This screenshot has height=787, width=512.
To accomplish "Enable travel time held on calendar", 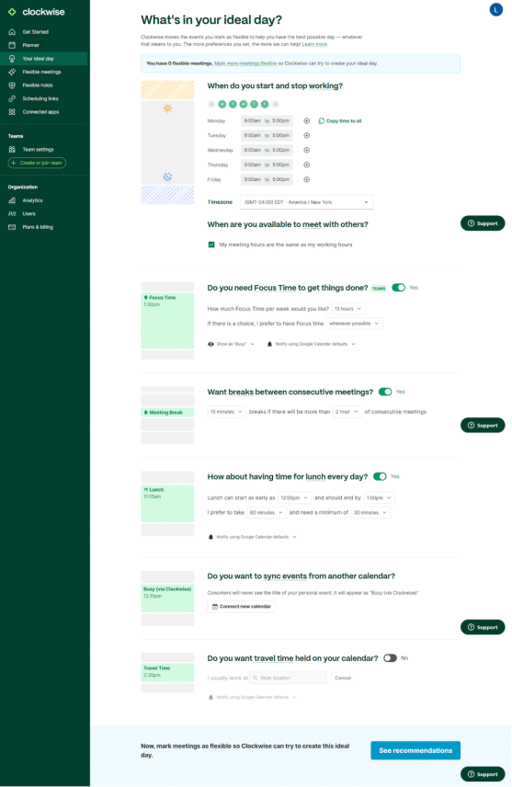I will coord(390,658).
